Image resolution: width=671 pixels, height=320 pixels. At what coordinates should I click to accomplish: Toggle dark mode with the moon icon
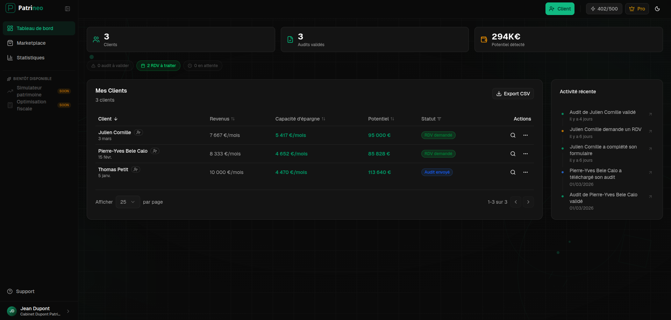pos(657,8)
